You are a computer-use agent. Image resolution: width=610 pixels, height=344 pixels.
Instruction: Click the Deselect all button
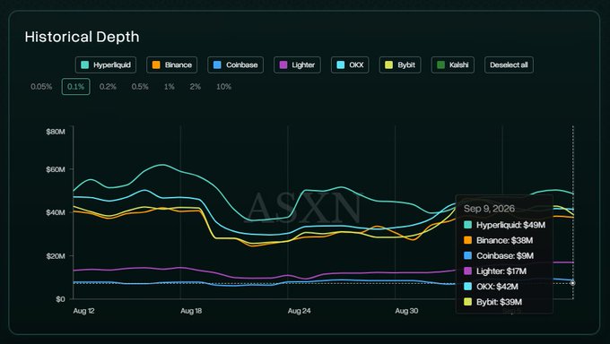[x=509, y=64]
